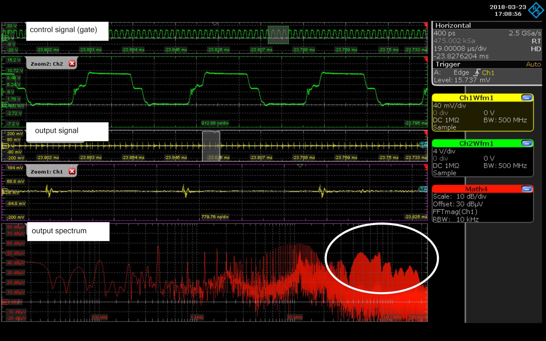Select the green Ch2Wfm1 channel header

click(476, 143)
